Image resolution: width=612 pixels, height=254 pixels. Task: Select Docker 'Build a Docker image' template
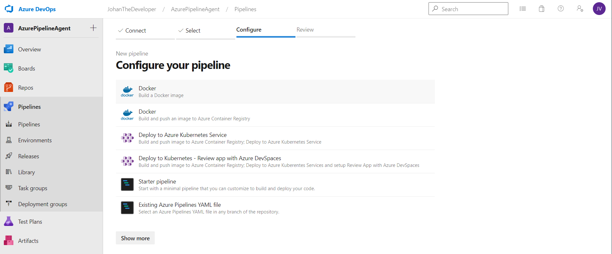click(275, 92)
